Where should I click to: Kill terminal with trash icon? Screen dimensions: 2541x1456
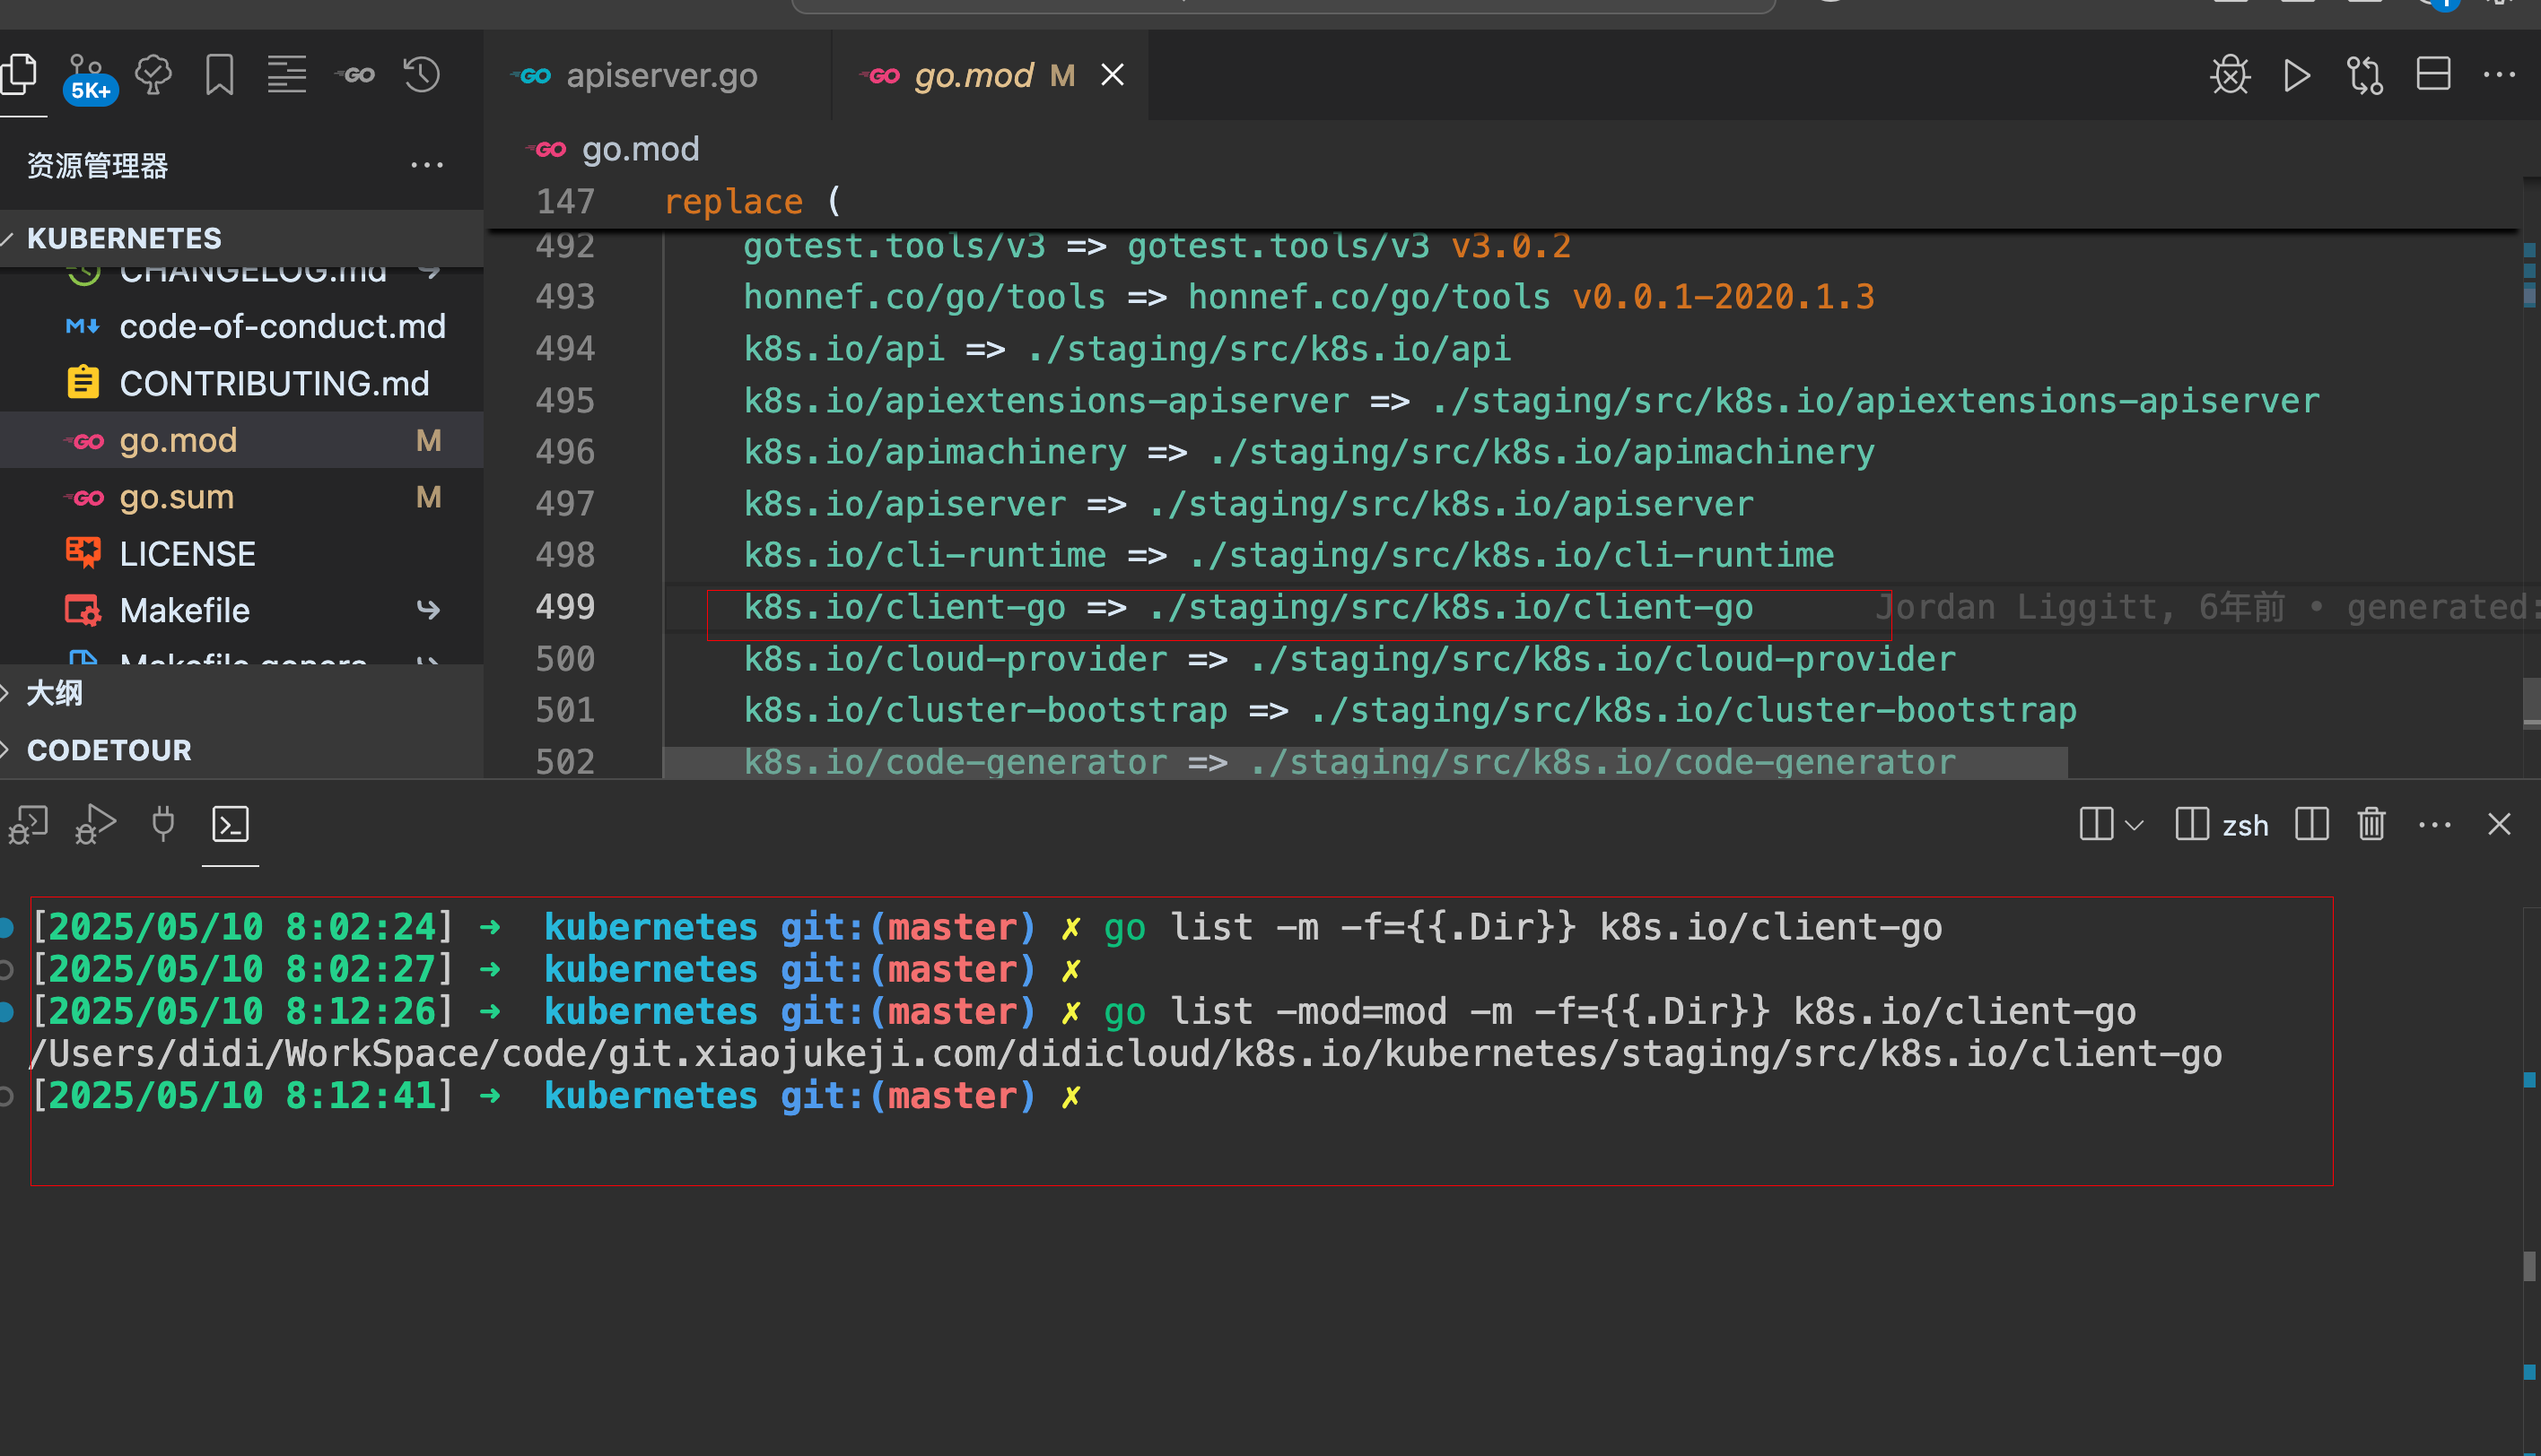2371,825
